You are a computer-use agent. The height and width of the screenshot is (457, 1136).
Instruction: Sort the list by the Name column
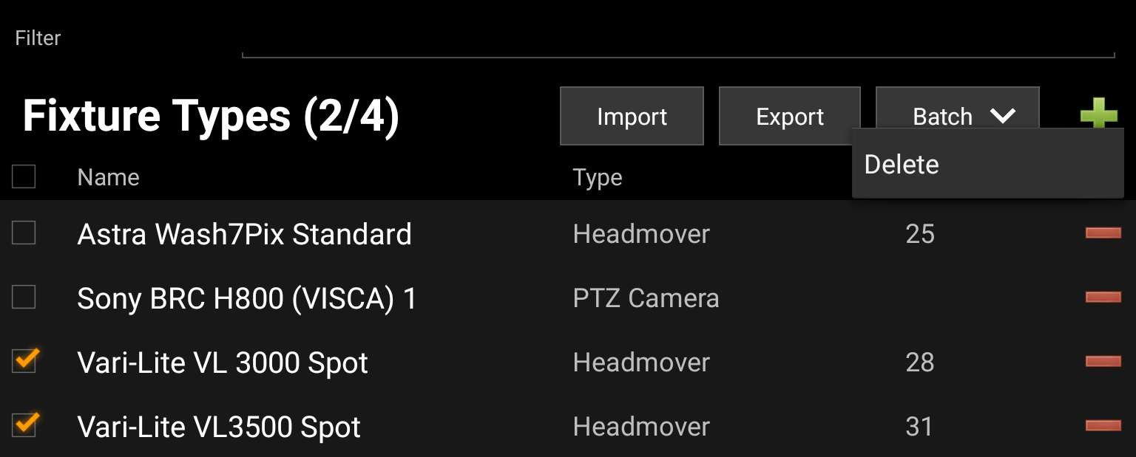pos(108,176)
